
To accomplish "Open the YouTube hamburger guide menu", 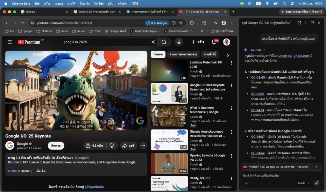I will pos(10,42).
